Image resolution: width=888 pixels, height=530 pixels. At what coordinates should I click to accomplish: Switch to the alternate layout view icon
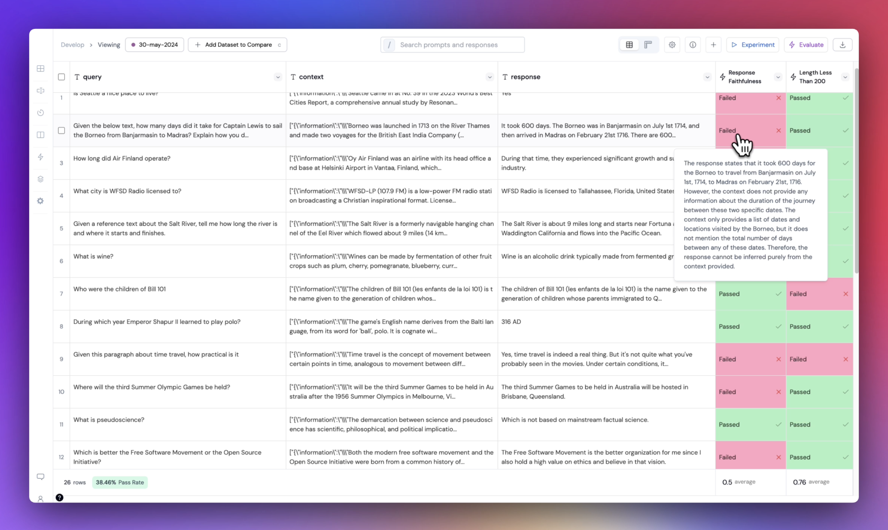pos(648,45)
